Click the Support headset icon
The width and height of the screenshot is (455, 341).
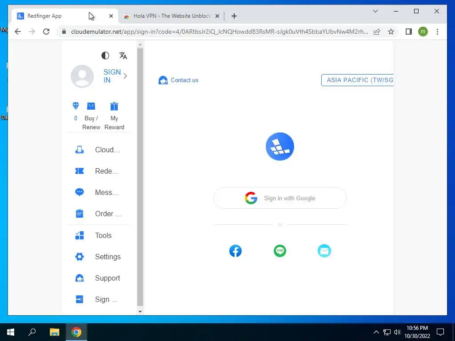[80, 278]
